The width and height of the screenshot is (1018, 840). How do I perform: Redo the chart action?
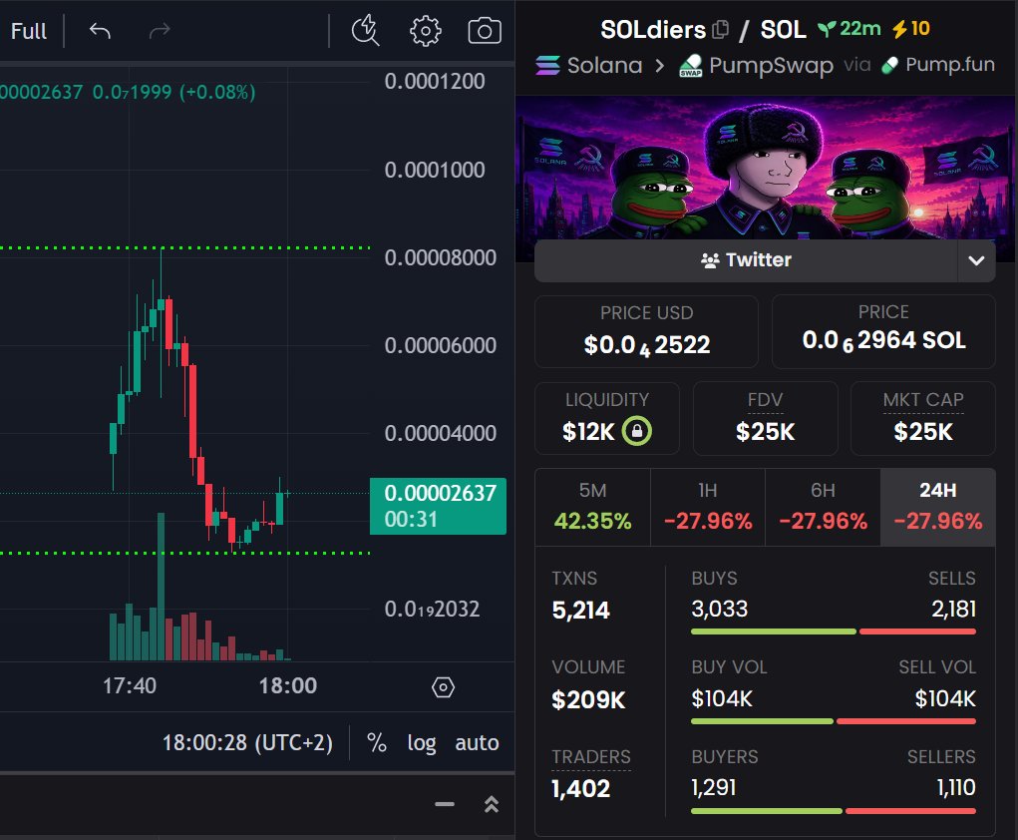coord(160,31)
